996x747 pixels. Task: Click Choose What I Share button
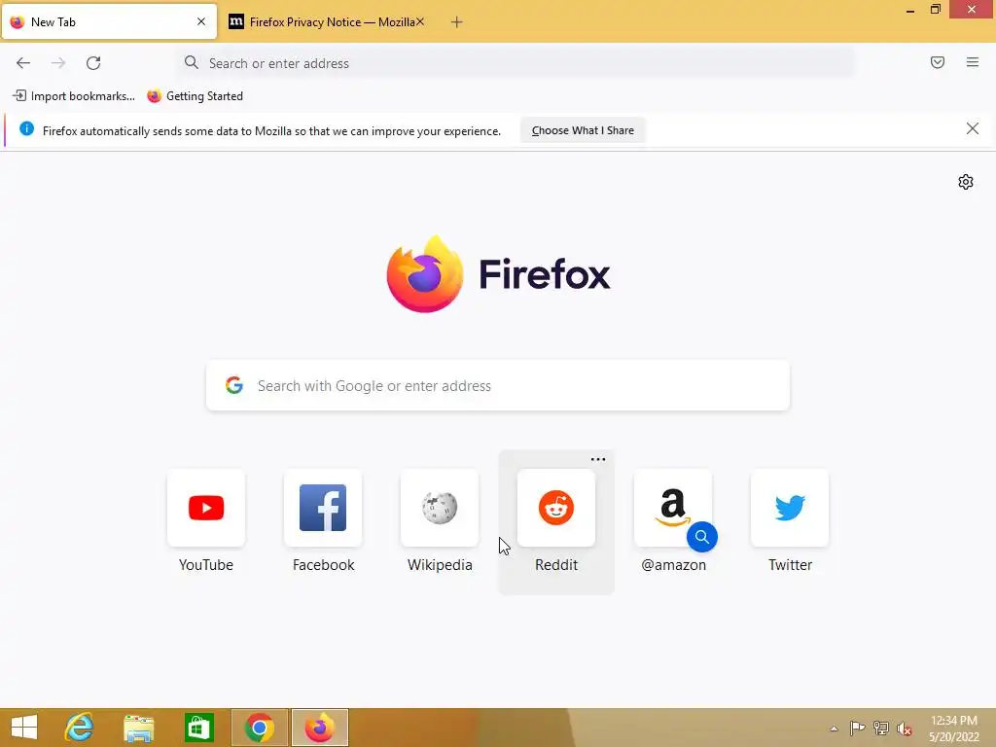point(583,130)
